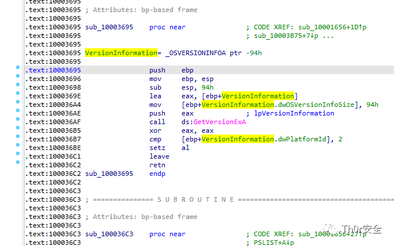Click the retn instruction
Image resolution: width=394 pixels, height=246 pixels.
[157, 166]
